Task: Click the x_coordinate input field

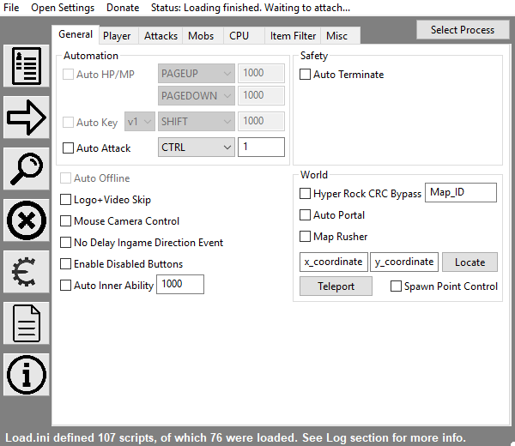Action: (x=334, y=262)
